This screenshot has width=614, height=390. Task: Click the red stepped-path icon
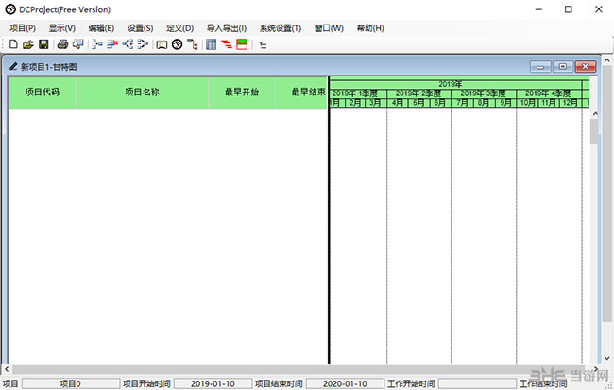coord(193,44)
